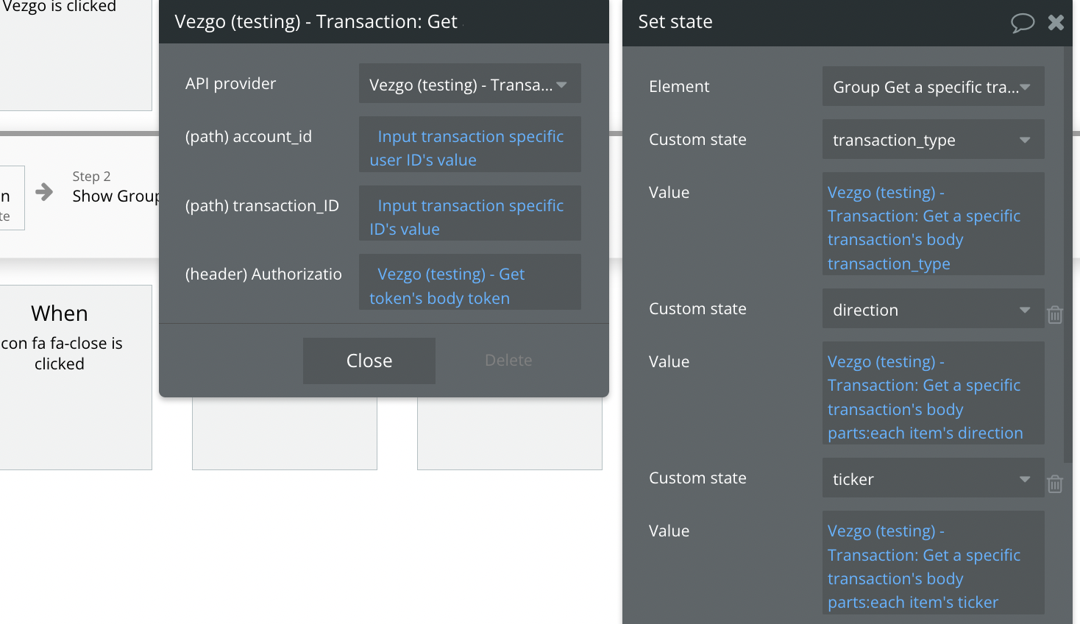Edit the ticker value expression
The height and width of the screenshot is (624, 1080).
[x=933, y=566]
